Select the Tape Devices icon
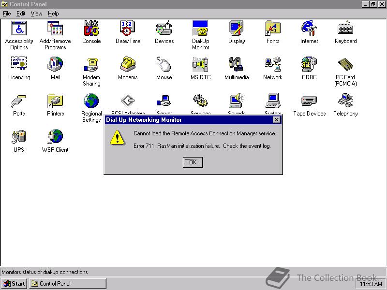The height and width of the screenshot is (290, 387). click(x=309, y=101)
